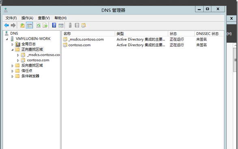
Task: Click the green Refresh toolbar icon
Action: pyautogui.click(x=39, y=25)
